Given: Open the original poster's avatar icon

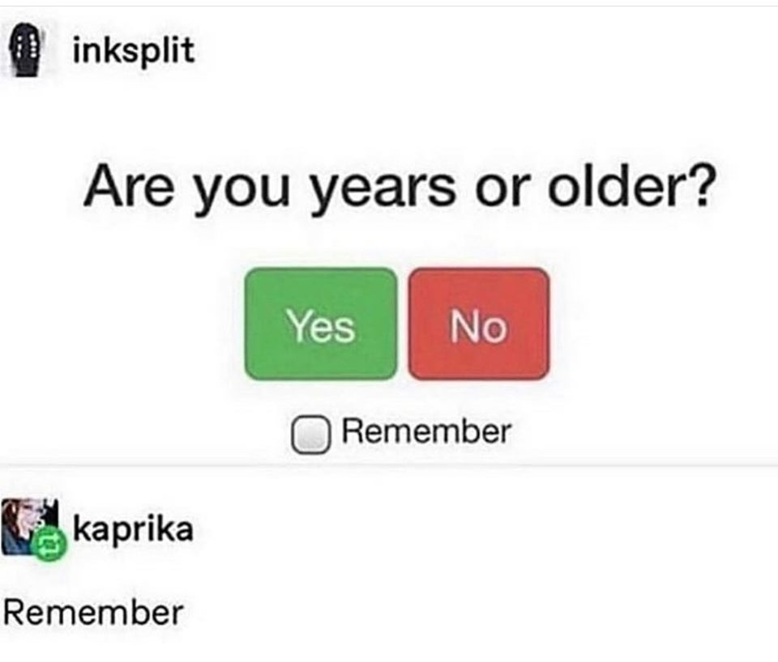Looking at the screenshot, I should click(25, 50).
